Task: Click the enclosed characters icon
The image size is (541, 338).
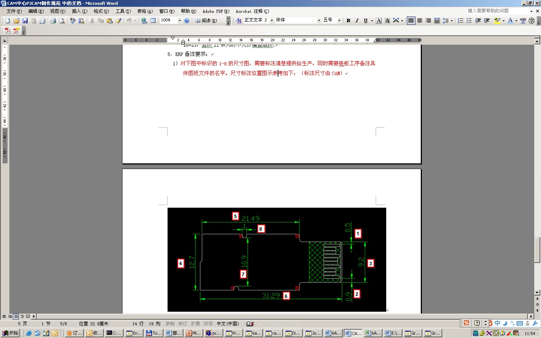Action: pos(532,21)
